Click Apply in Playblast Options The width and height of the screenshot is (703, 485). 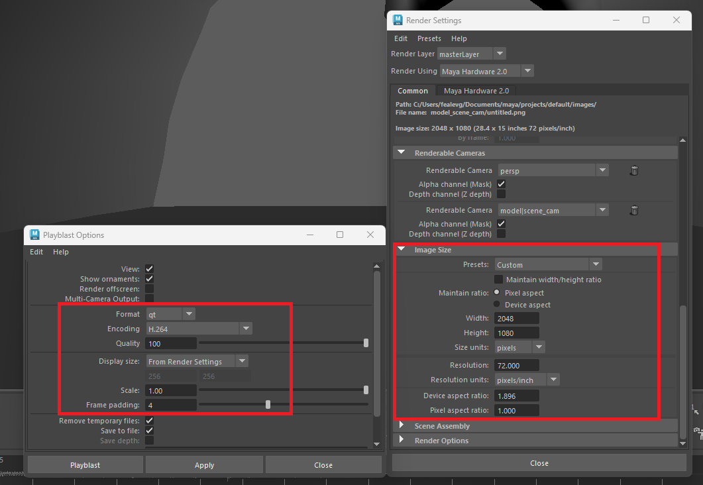(204, 465)
